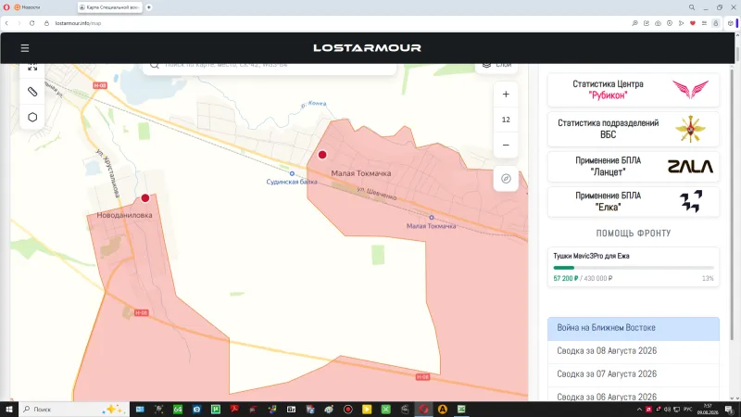The image size is (741, 417).
Task: Open Сводка за 08 Августа 2026
Action: coord(634,351)
